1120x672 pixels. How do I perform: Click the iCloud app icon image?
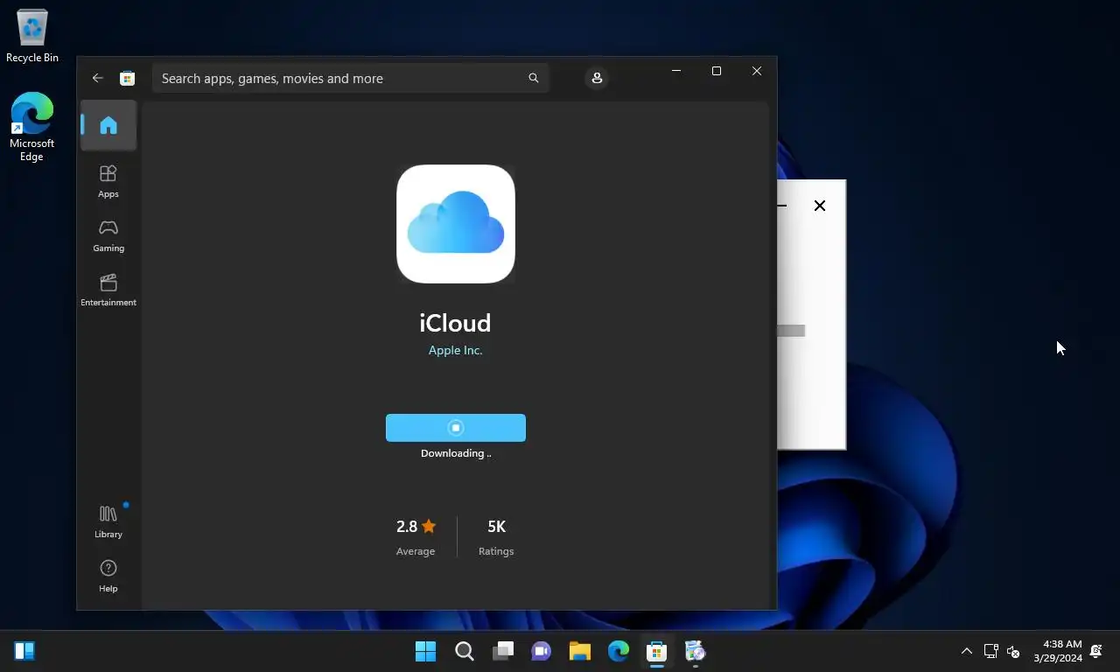click(x=456, y=224)
